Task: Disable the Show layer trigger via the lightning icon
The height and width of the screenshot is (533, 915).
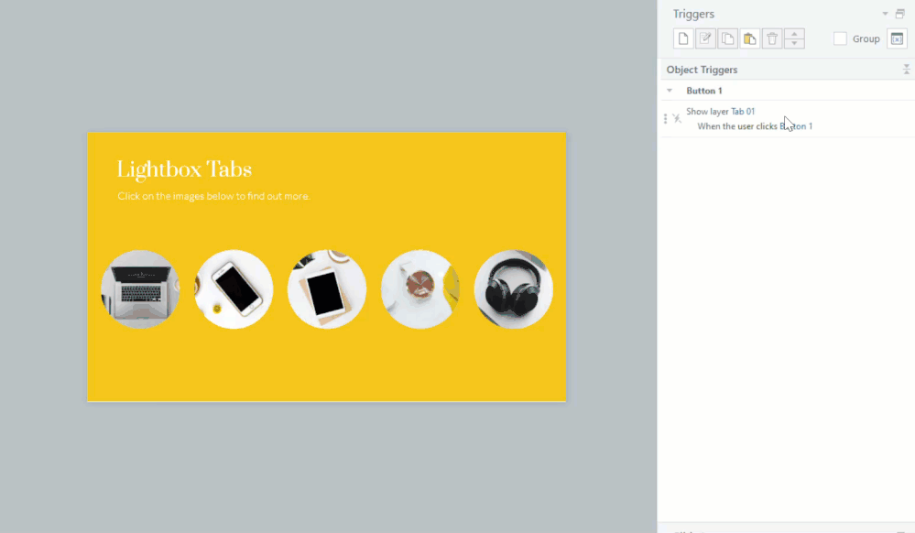Action: 677,118
